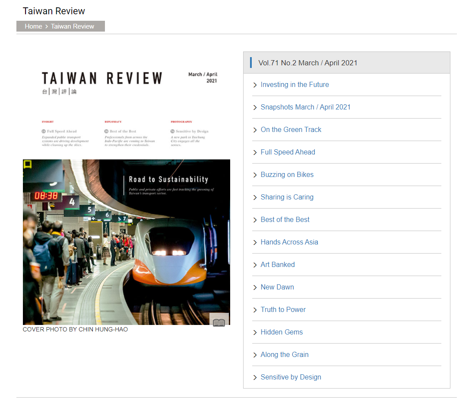Click the Home breadcrumb link

pyautogui.click(x=33, y=26)
